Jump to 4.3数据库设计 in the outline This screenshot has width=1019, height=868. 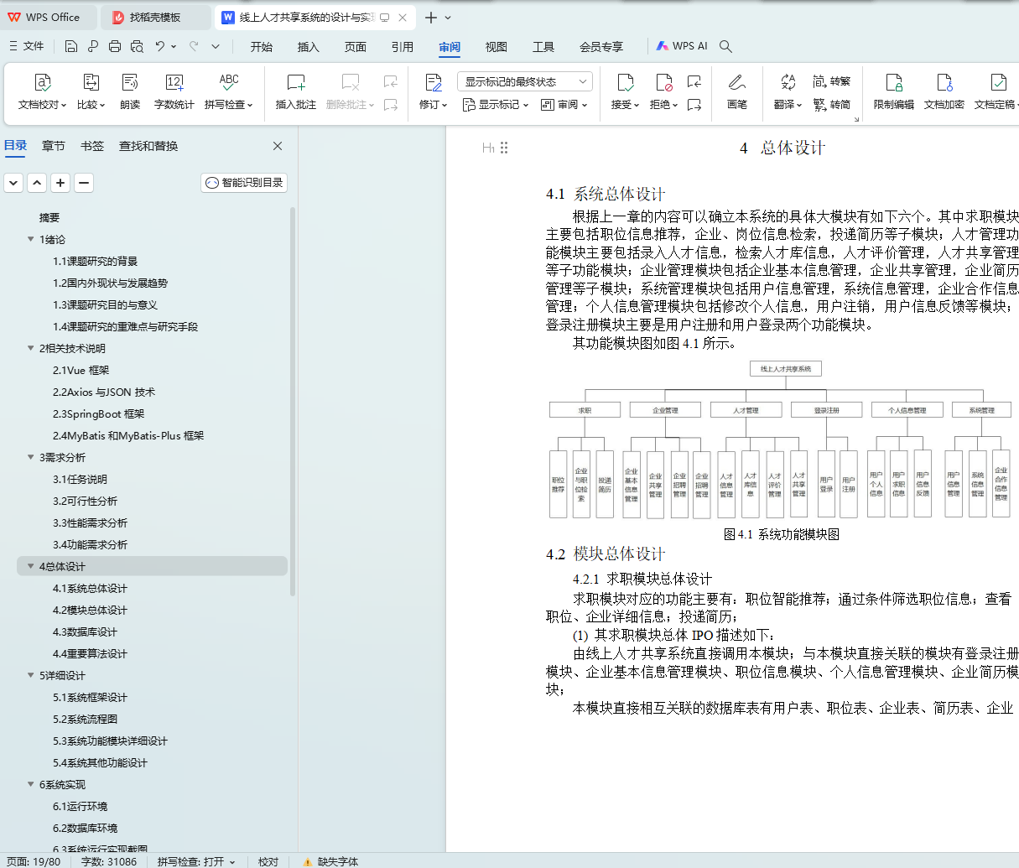click(85, 632)
